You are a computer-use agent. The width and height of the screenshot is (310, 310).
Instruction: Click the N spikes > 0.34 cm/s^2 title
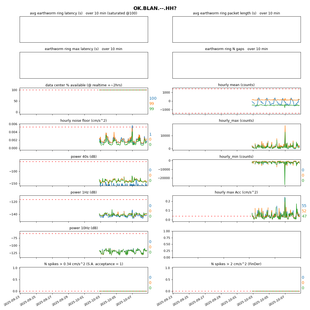click(84, 264)
